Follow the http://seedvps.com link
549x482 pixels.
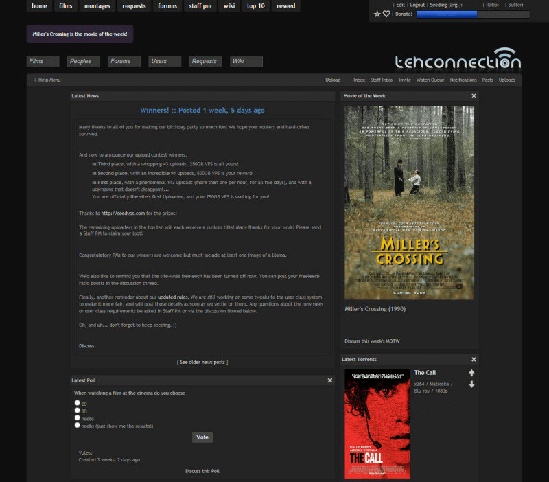pyautogui.click(x=123, y=213)
